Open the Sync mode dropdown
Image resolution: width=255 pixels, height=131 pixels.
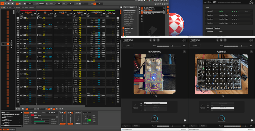47,4
